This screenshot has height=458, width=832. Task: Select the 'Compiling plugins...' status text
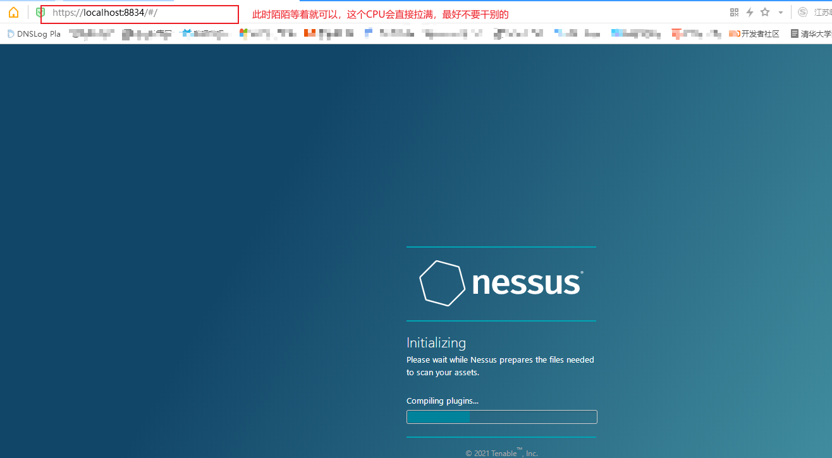443,401
